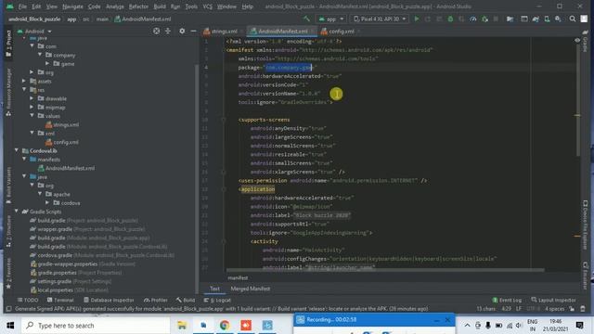The image size is (594, 334).
Task: Open the Refactor menu
Action: pos(138,6)
